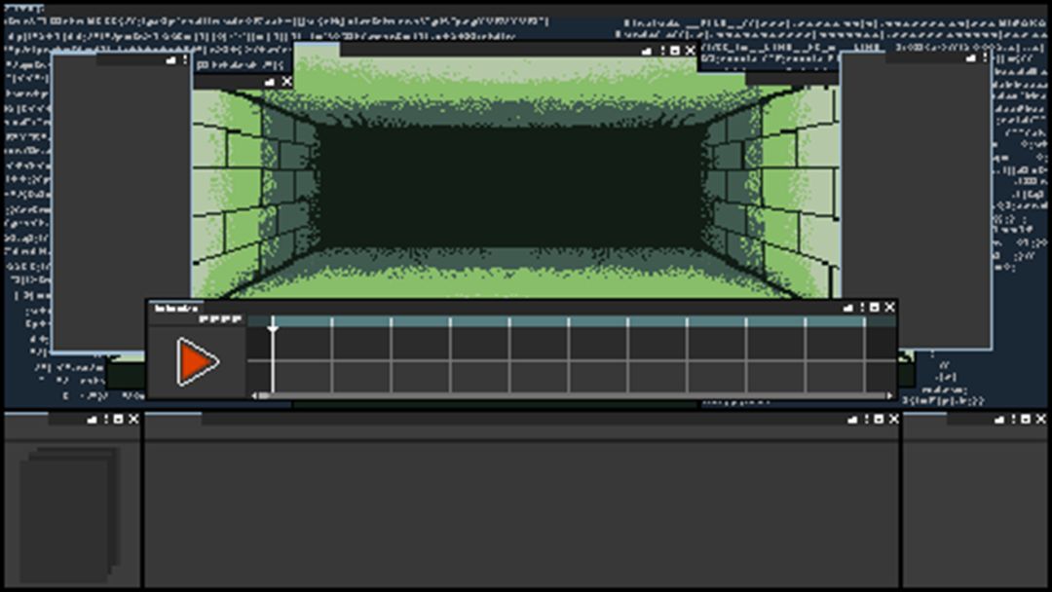Open the right gray side panel's options dots
Screen dimensions: 1052x592
coord(984,58)
